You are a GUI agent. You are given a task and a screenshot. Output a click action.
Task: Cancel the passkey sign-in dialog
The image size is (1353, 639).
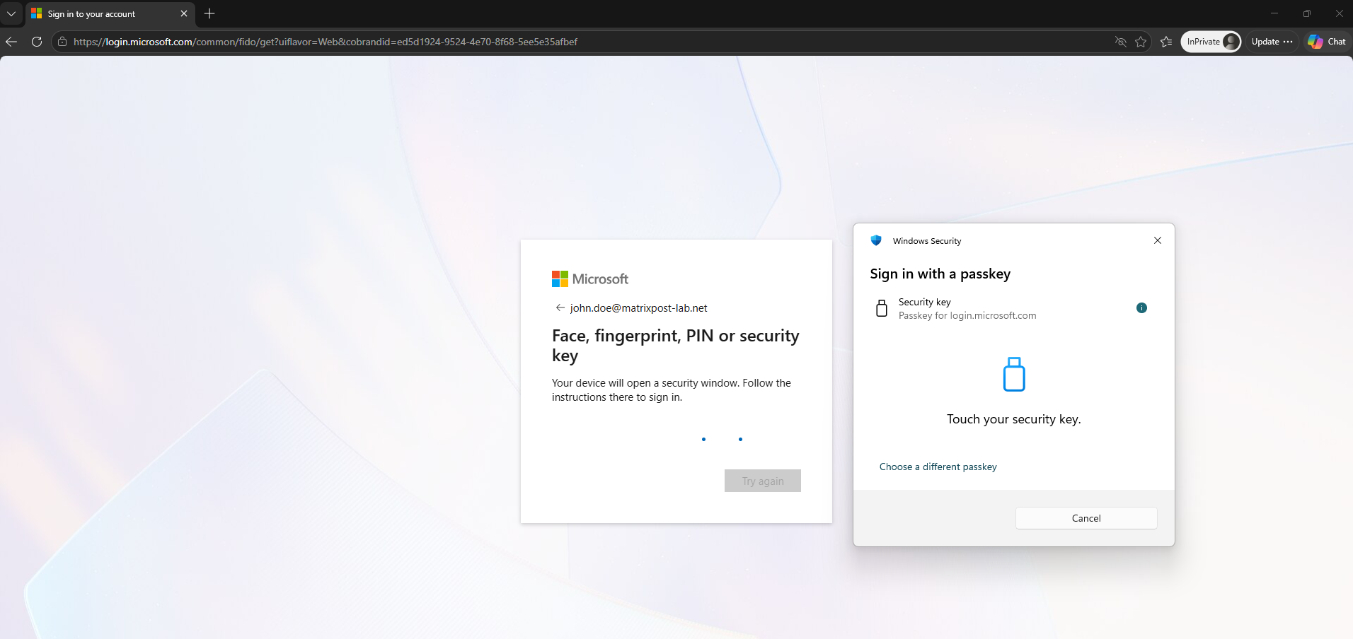pyautogui.click(x=1086, y=518)
